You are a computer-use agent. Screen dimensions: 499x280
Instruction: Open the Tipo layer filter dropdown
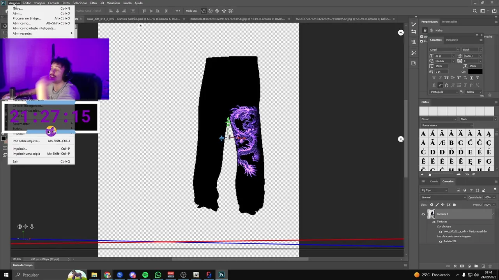pos(434,190)
